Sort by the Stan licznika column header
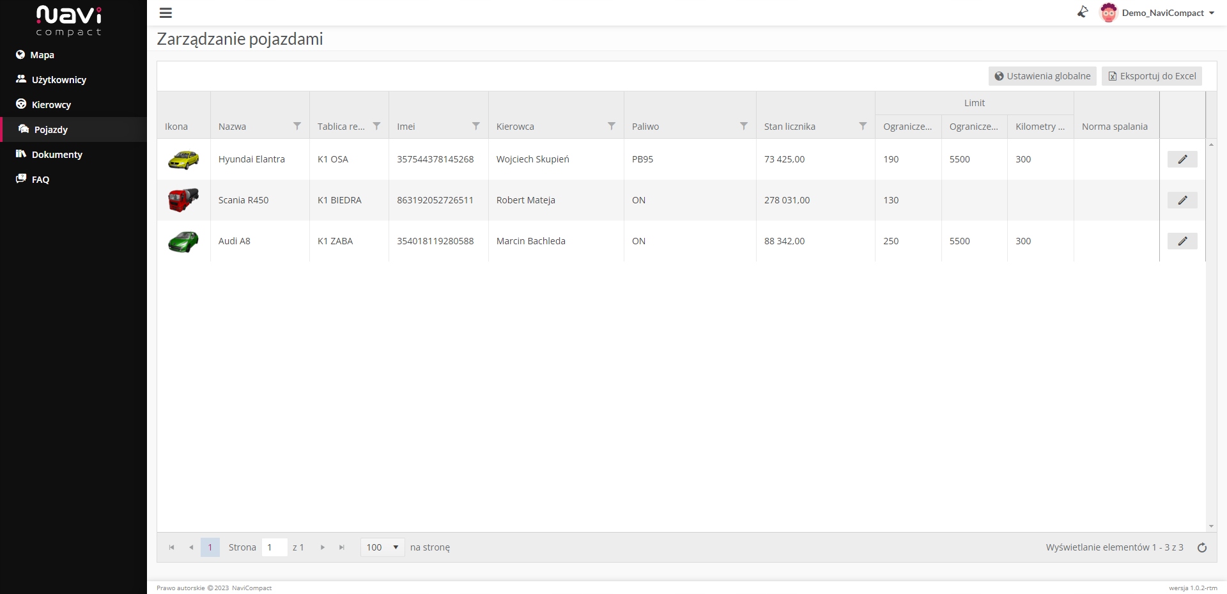This screenshot has width=1227, height=594. click(x=790, y=127)
